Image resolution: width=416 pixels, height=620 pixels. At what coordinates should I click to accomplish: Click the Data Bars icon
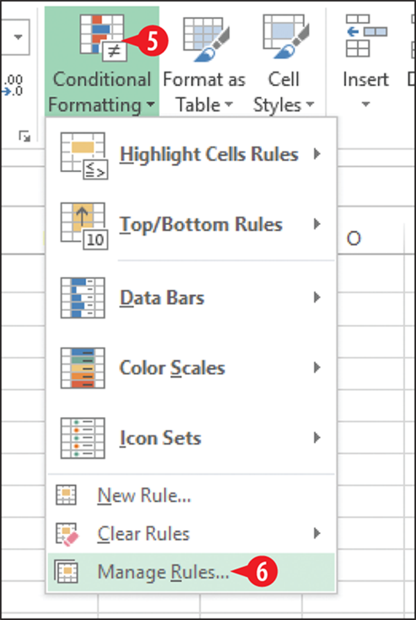pos(83,298)
